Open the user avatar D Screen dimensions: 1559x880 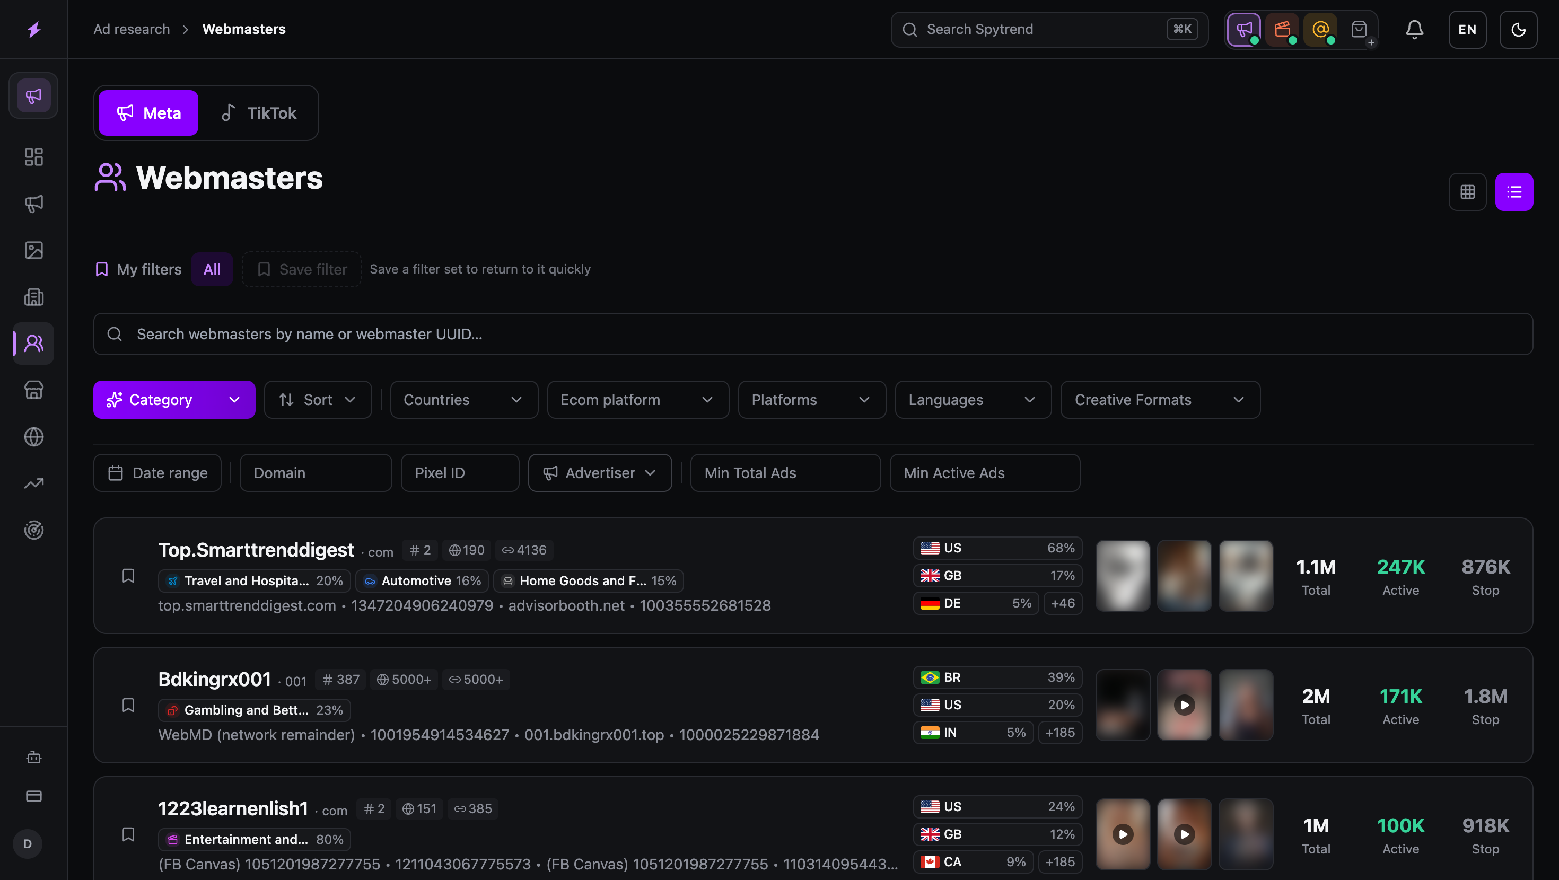click(x=27, y=843)
